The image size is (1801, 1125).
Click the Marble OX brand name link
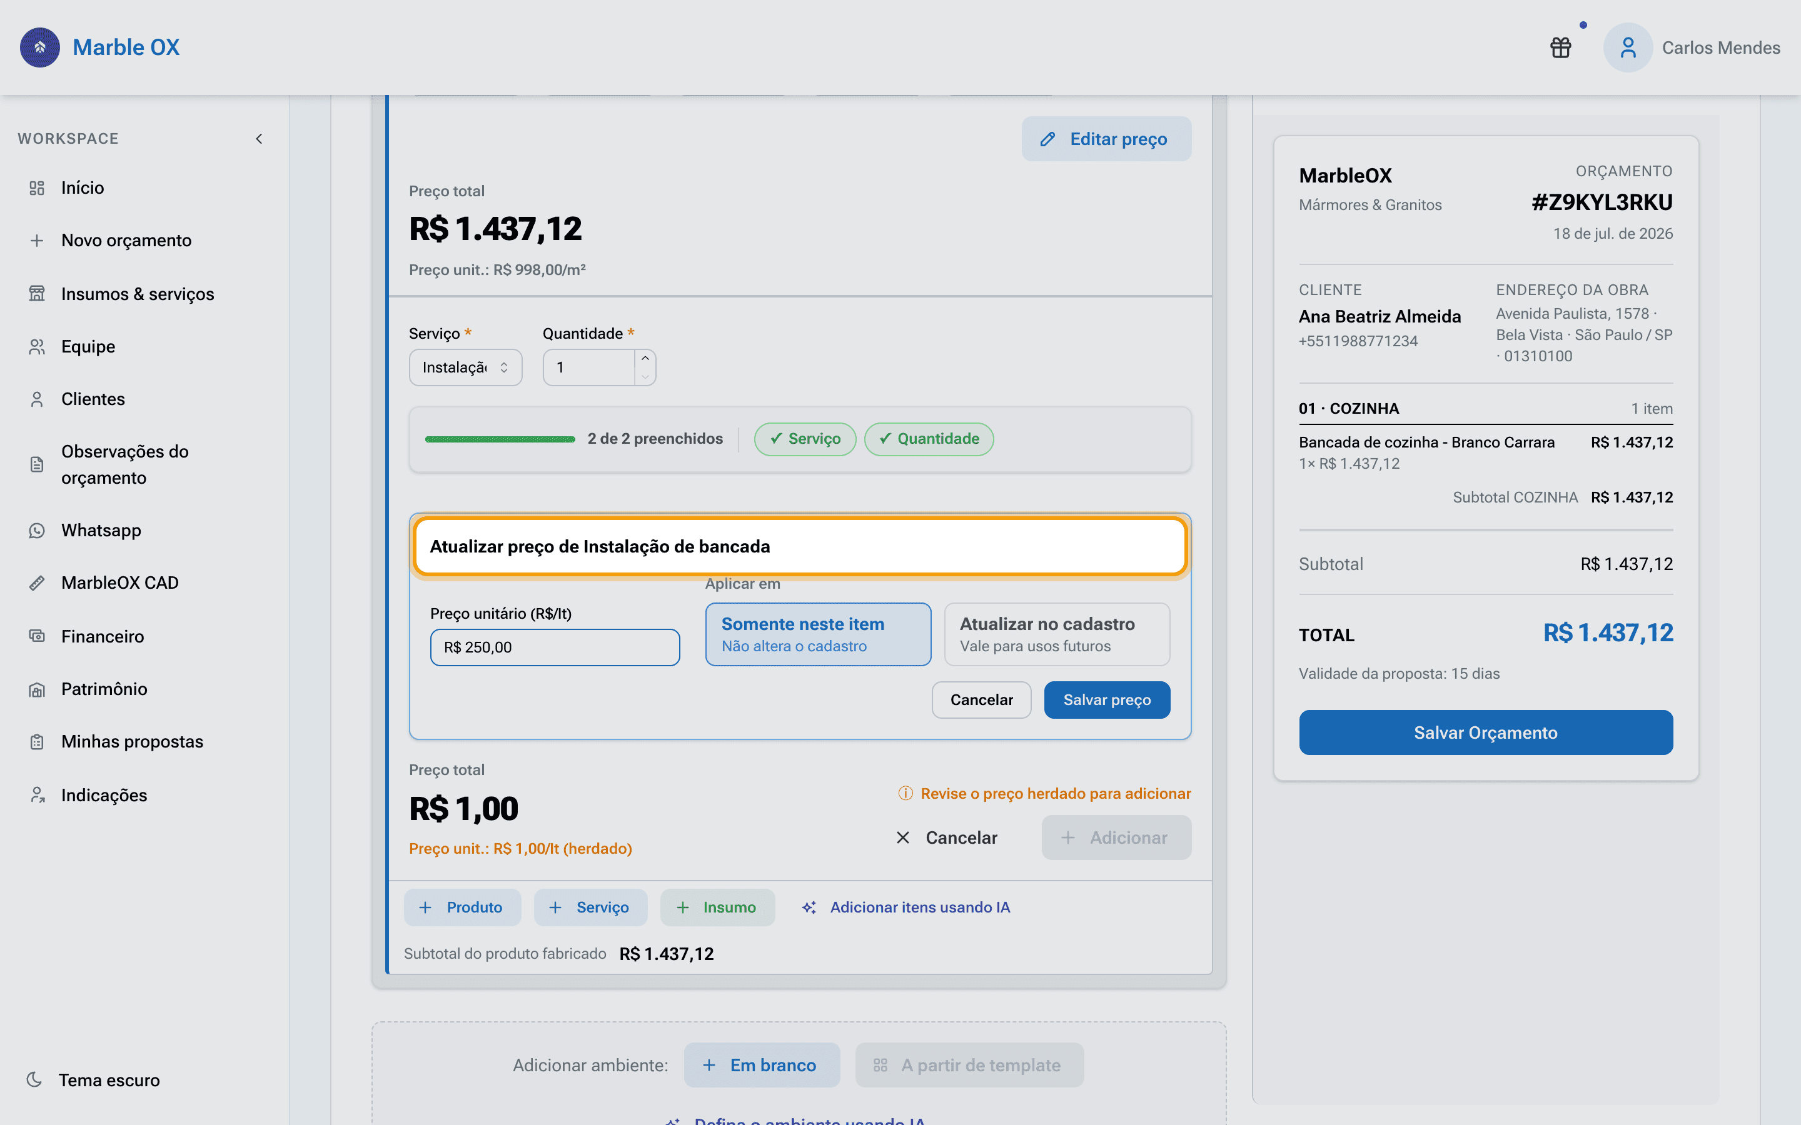126,47
